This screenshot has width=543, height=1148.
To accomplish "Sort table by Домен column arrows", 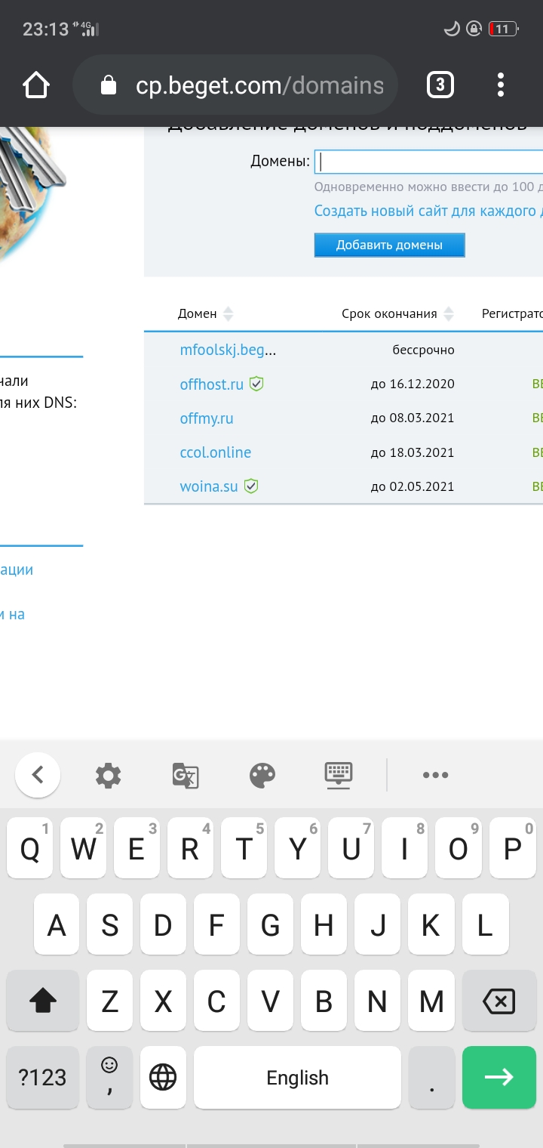I will pos(229,314).
